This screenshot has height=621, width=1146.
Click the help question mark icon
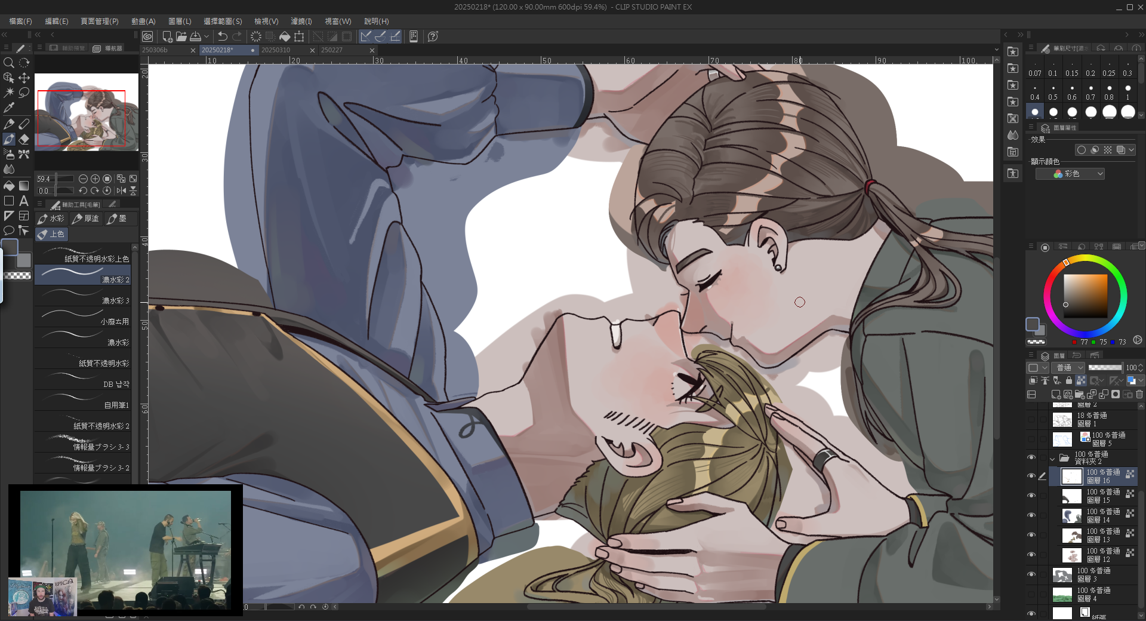click(x=433, y=36)
